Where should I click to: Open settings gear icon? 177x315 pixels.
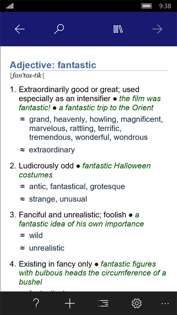coord(137,303)
